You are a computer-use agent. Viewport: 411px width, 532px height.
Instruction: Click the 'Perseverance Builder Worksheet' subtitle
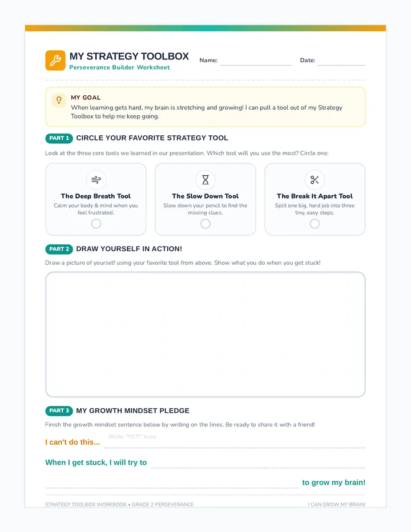(119, 67)
